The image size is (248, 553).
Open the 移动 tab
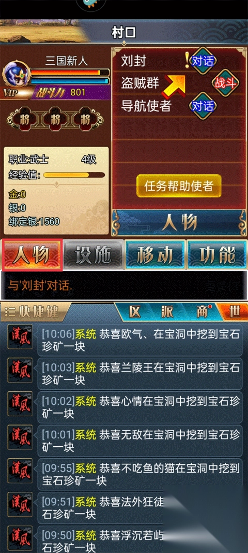click(155, 256)
